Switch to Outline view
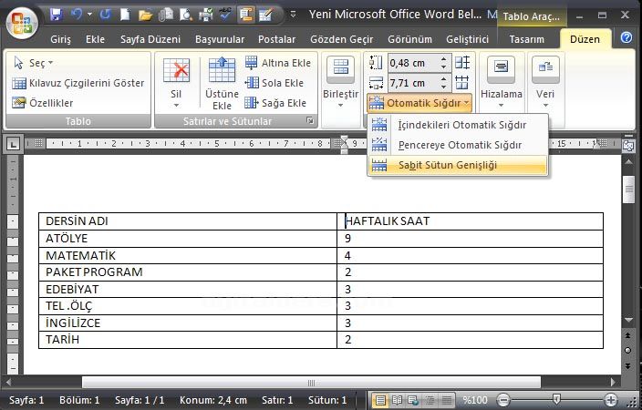 pyautogui.click(x=430, y=400)
